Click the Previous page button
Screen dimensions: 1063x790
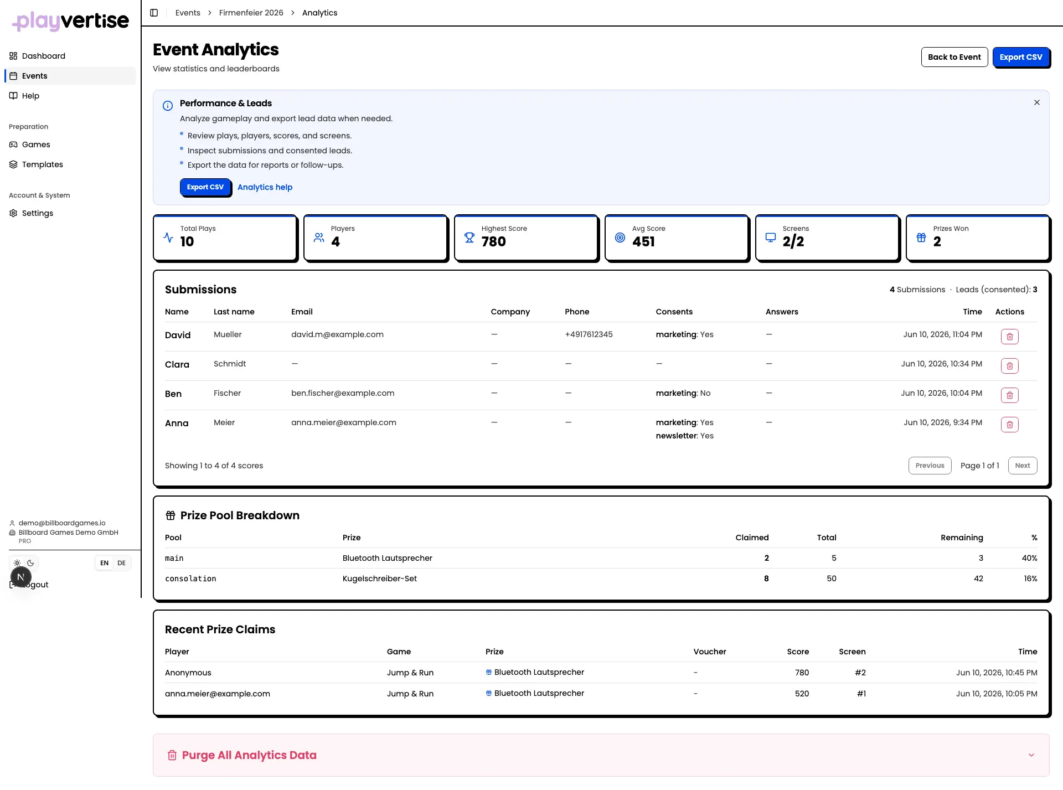[x=930, y=466]
